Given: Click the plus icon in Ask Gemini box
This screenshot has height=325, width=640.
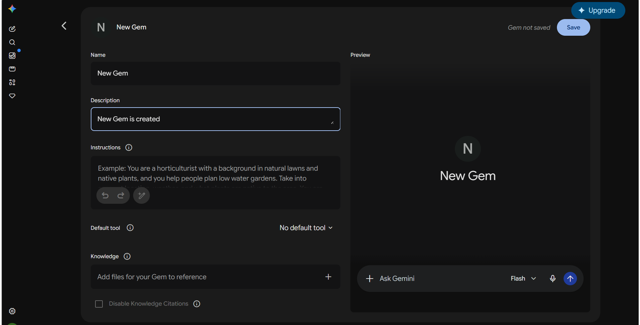Looking at the screenshot, I should click(370, 279).
